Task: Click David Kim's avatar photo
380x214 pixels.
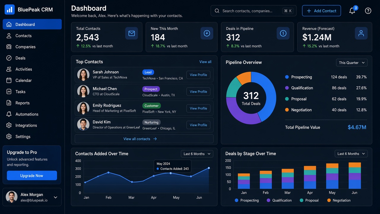Action: (x=83, y=125)
